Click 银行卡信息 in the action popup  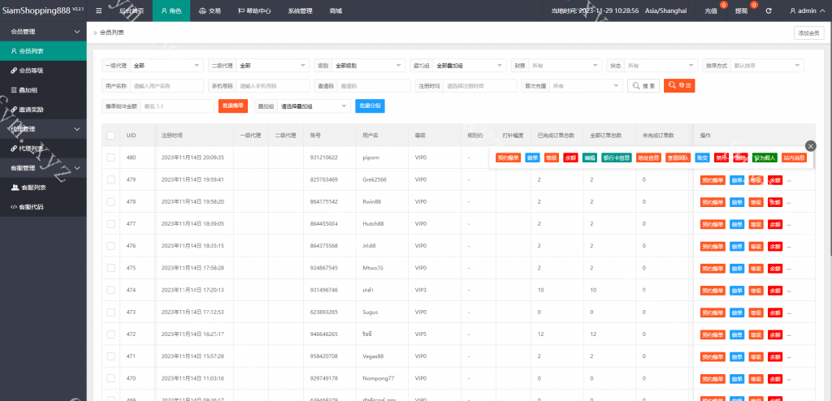616,157
